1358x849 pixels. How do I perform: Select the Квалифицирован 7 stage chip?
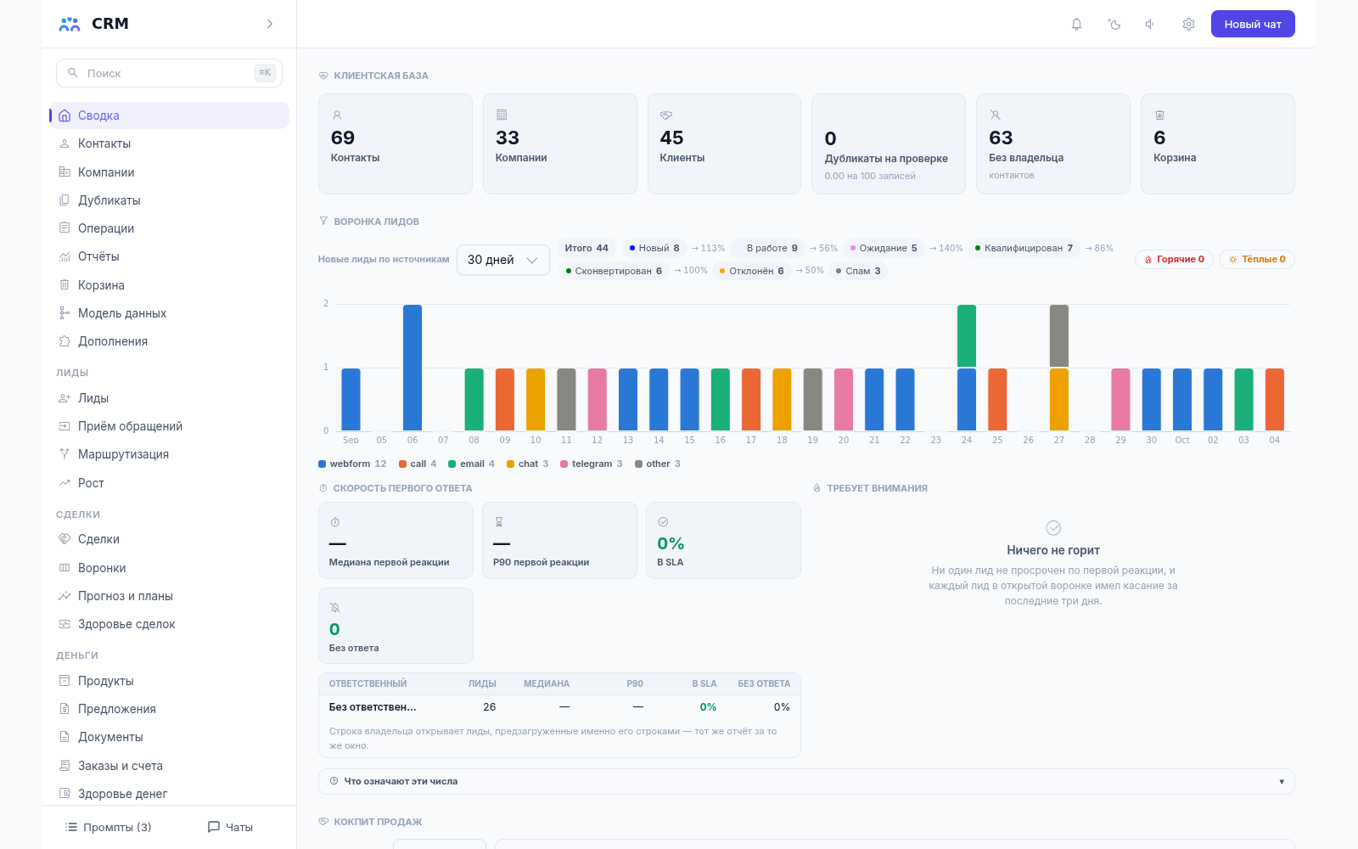click(1024, 248)
